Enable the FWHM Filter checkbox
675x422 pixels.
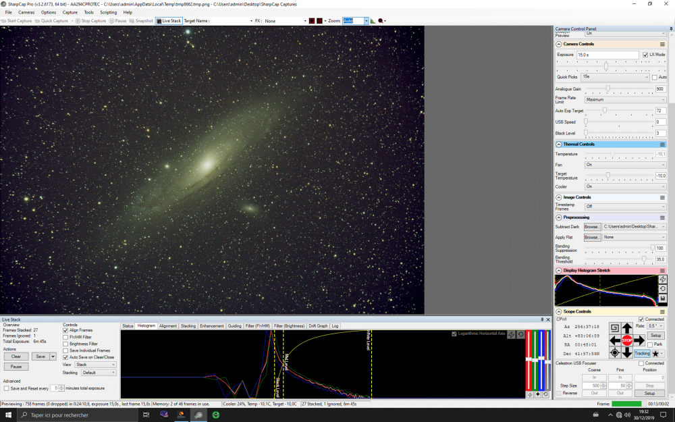click(x=65, y=337)
